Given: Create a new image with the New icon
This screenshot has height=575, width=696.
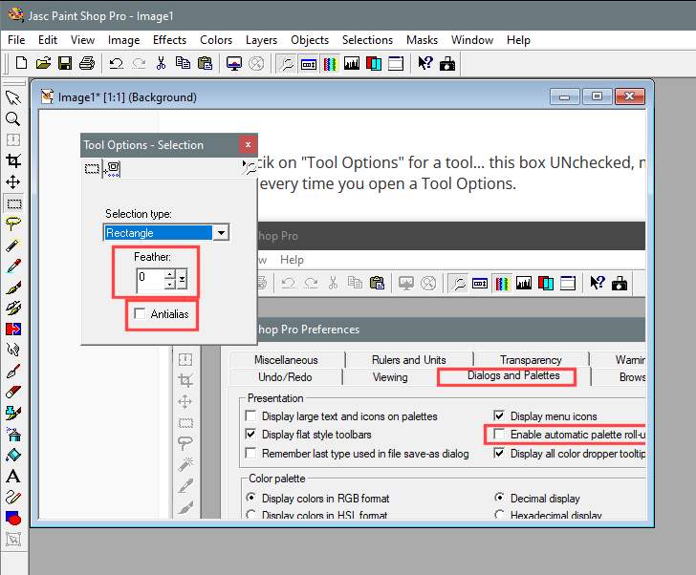Looking at the screenshot, I should (21, 63).
